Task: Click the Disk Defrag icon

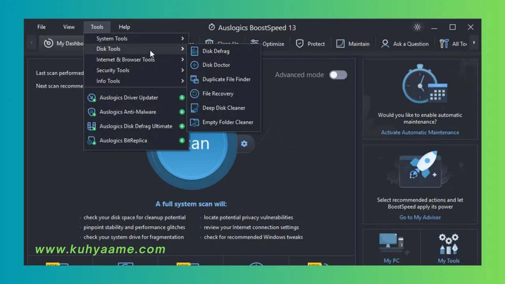Action: point(195,51)
